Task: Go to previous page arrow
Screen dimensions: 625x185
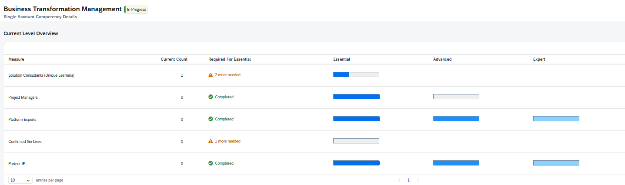Action: click(x=399, y=180)
